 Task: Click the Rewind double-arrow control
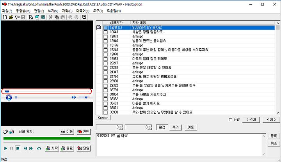coord(25,148)
